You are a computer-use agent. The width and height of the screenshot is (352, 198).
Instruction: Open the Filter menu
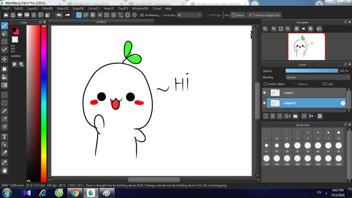coord(47,8)
